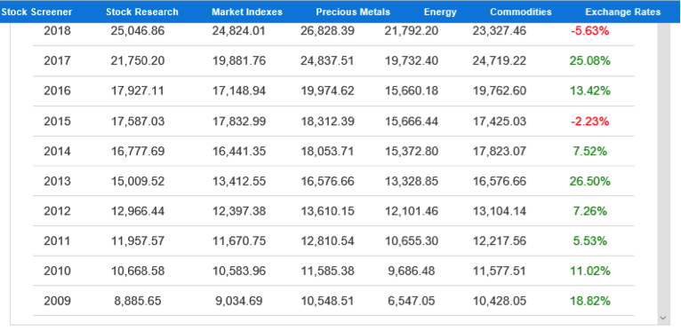This screenshot has width=681, height=330.
Task: Click the -5.63% annual change value
Action: (589, 31)
